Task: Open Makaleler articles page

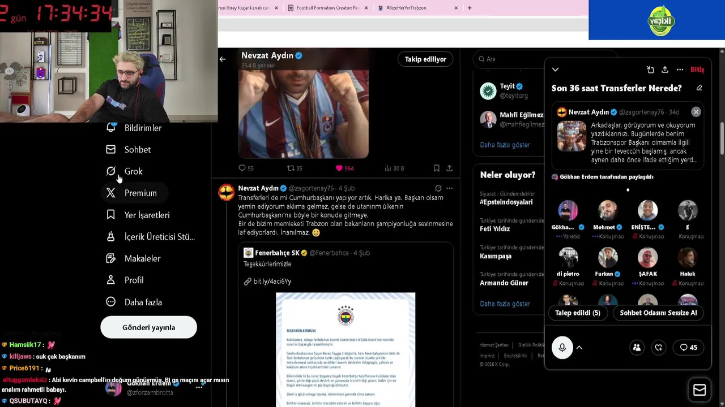Action: coord(134,258)
